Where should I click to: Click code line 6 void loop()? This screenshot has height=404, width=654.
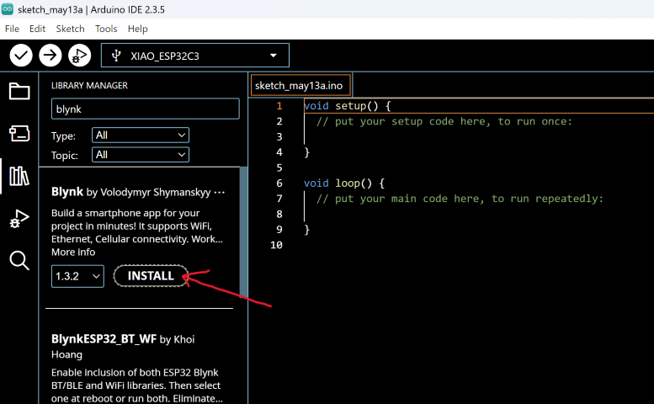pos(344,183)
